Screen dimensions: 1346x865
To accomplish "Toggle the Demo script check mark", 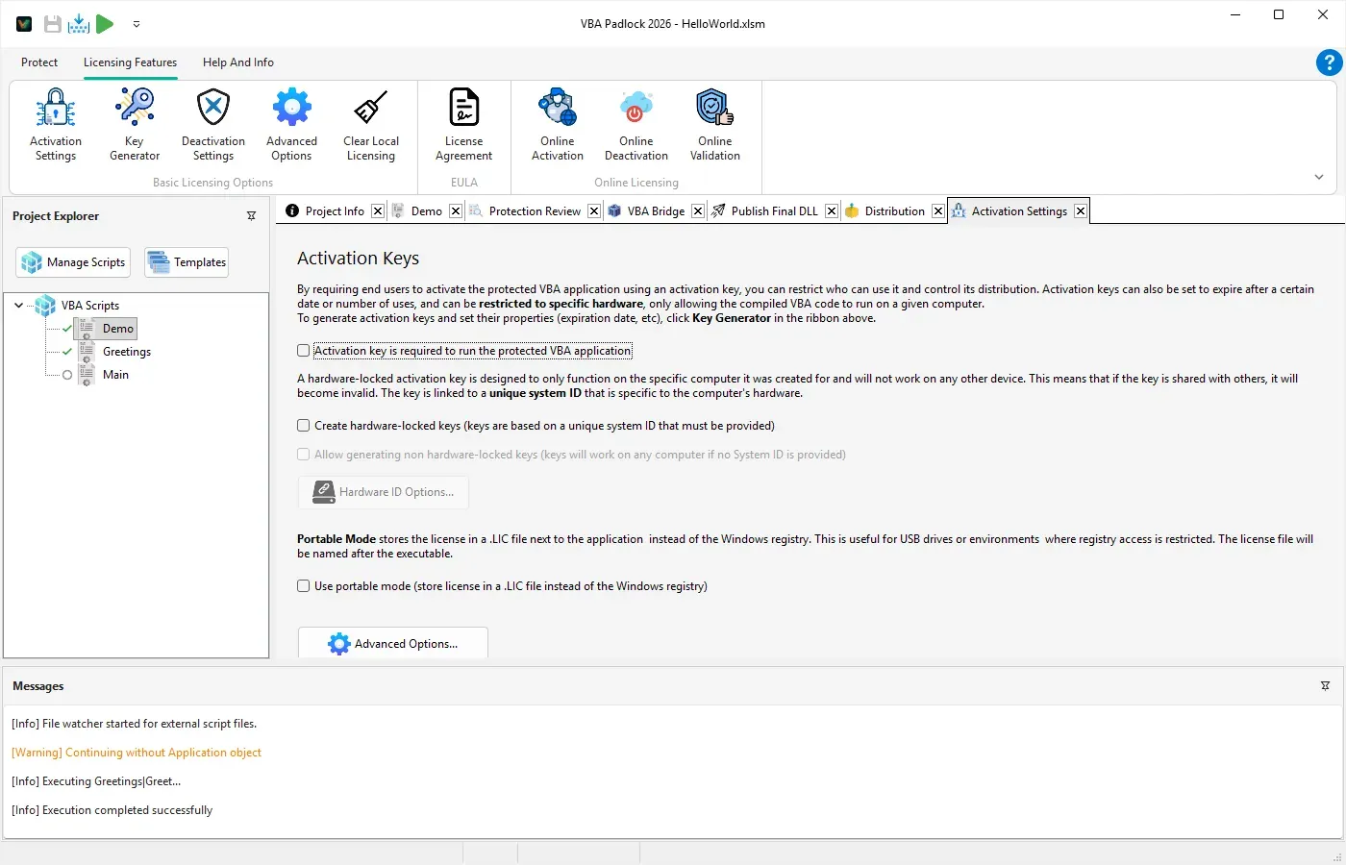I will (67, 329).
